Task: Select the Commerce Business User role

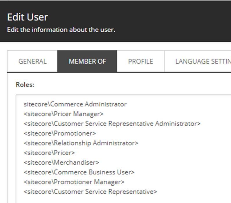Action: coord(79,172)
